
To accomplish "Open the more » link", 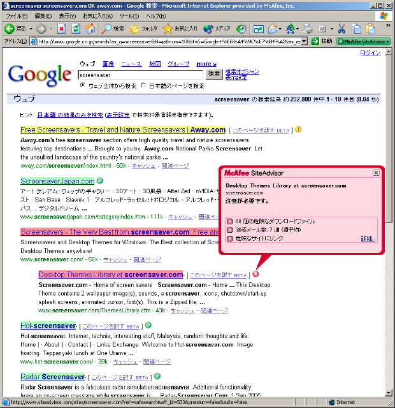I will click(206, 64).
